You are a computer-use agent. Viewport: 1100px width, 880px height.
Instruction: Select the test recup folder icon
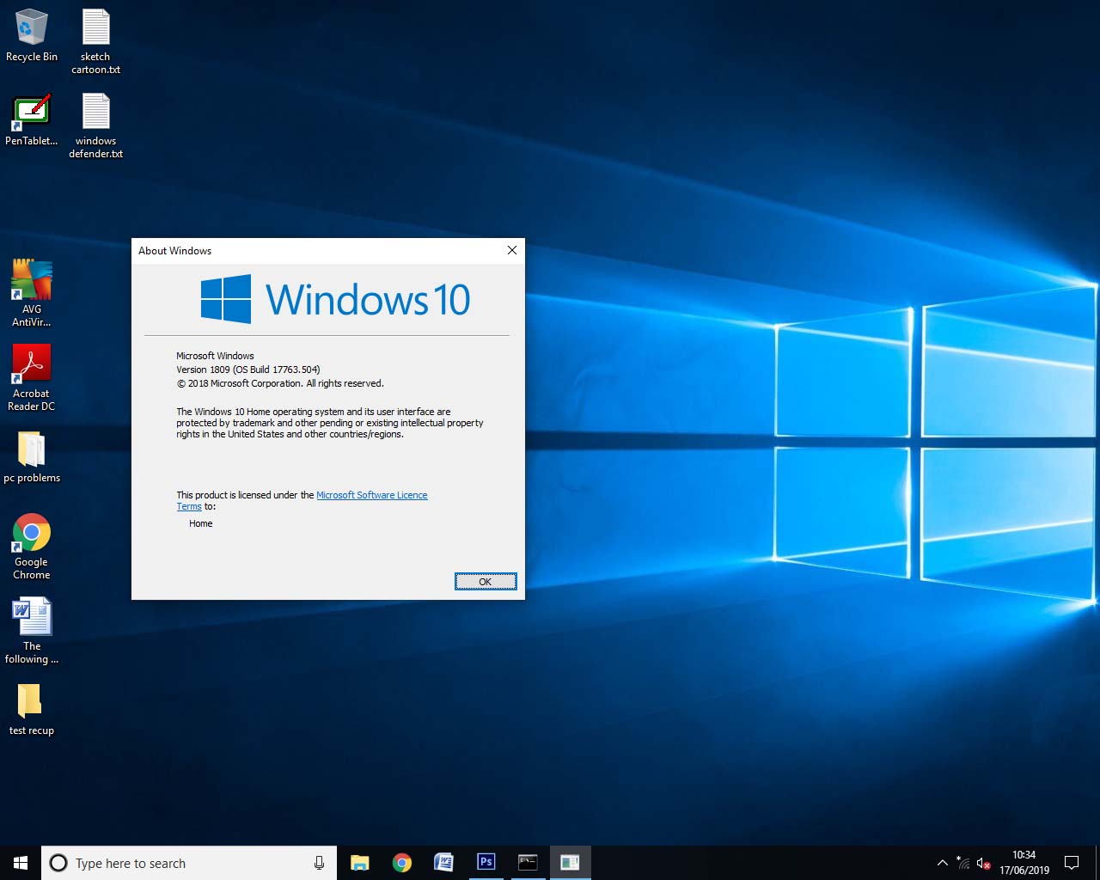32,709
